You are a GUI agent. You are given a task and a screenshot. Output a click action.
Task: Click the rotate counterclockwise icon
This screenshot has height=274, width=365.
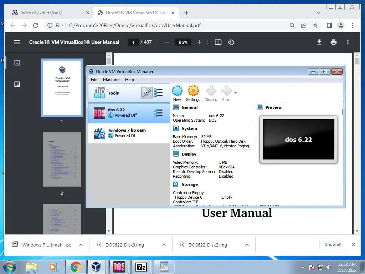pyautogui.click(x=231, y=42)
